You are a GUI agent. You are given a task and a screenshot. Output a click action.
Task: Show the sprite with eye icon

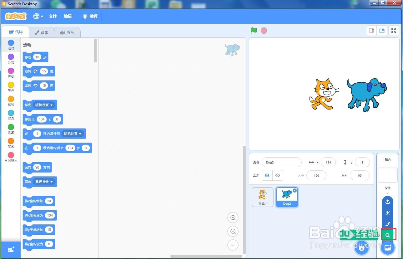click(267, 175)
